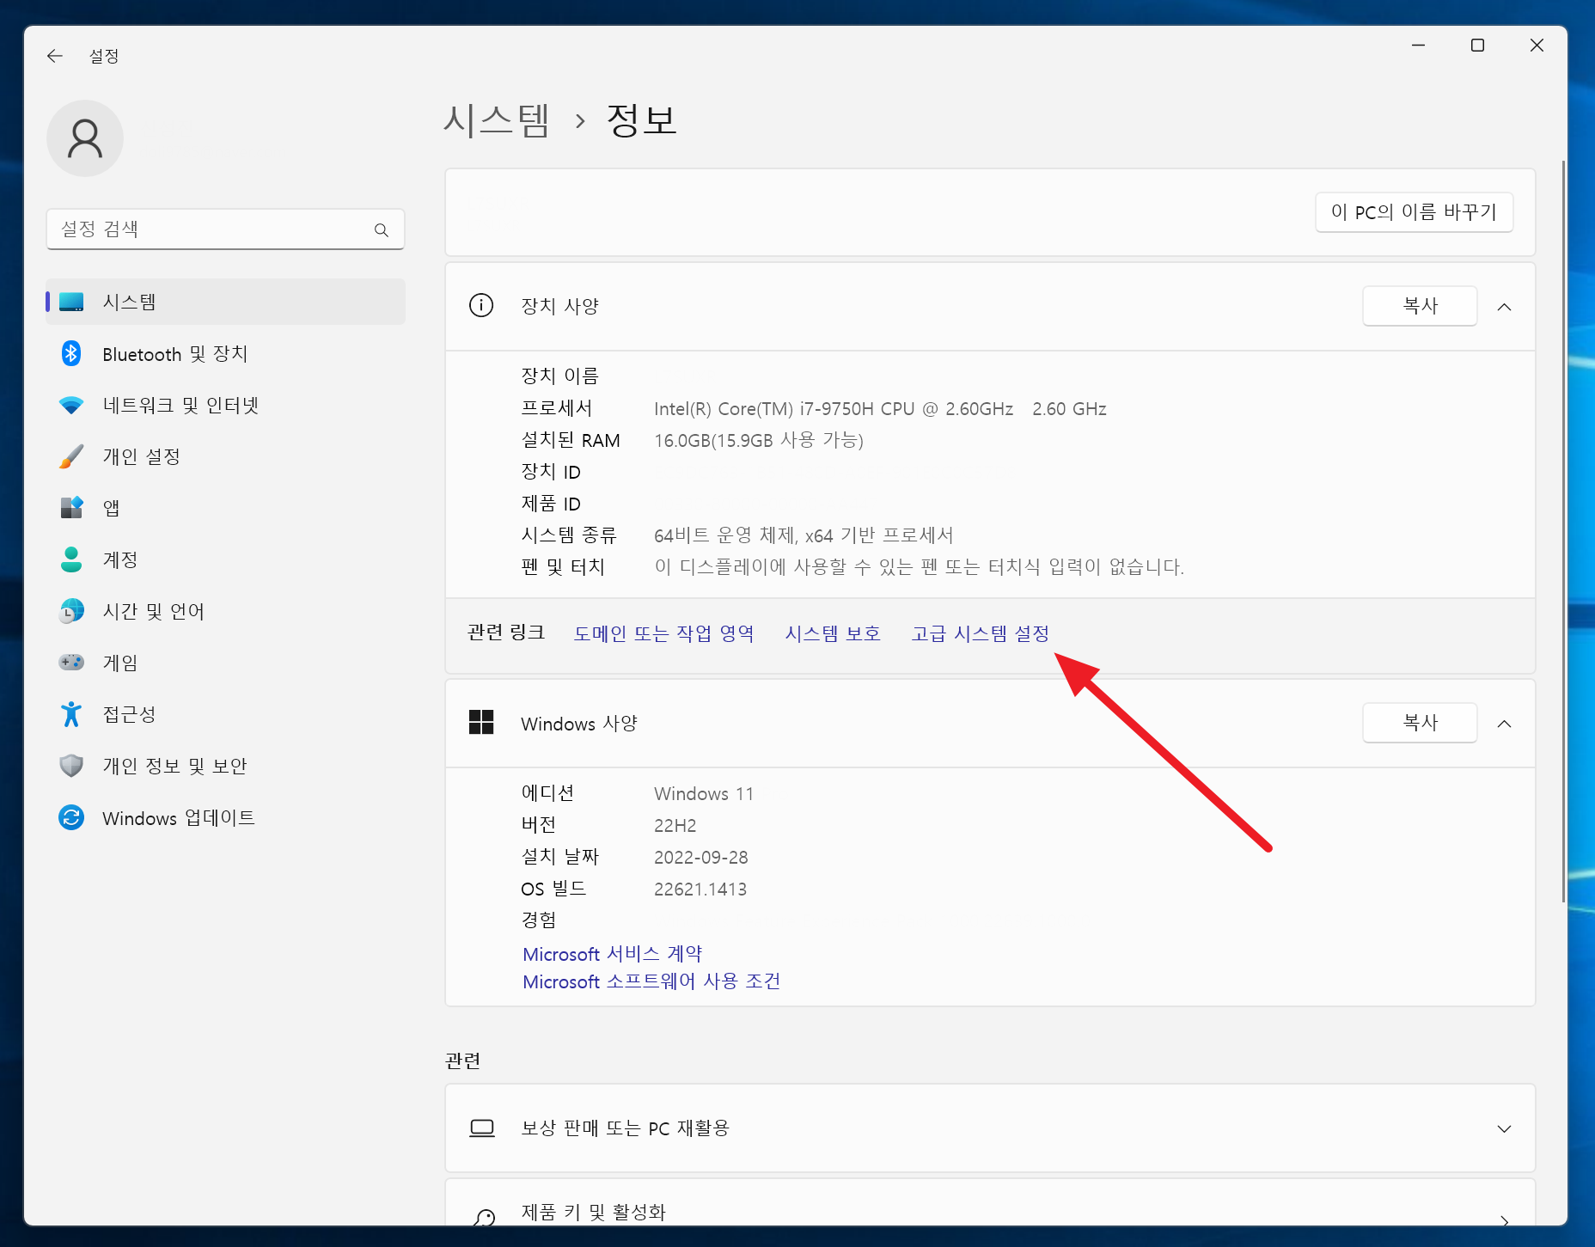This screenshot has width=1595, height=1247.
Task: Copy Windows 사양 with 복사 button
Action: pos(1420,723)
